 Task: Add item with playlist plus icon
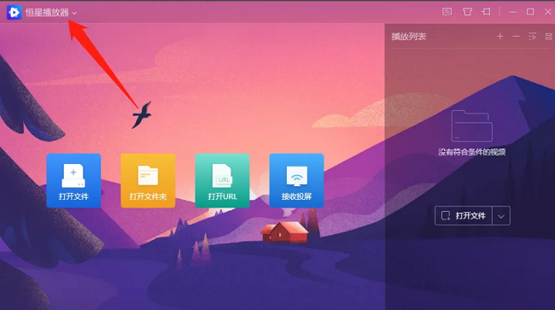pos(499,36)
